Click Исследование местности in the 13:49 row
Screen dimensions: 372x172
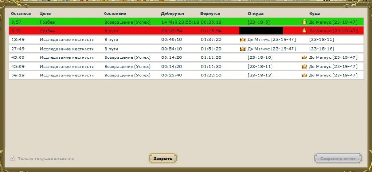(x=67, y=40)
